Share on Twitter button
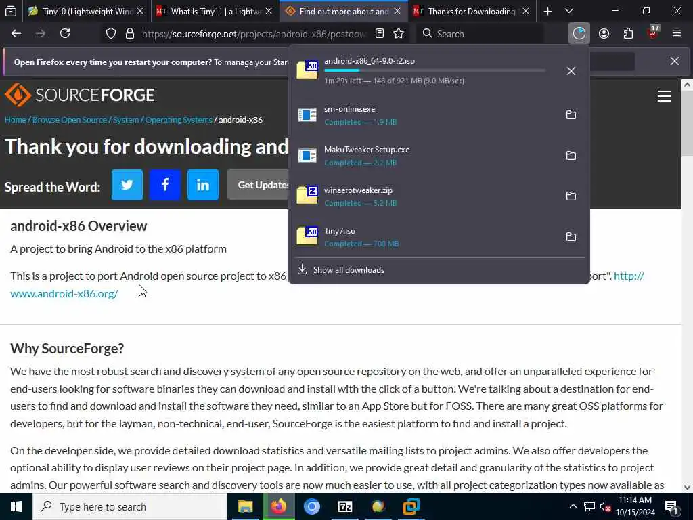 127,185
